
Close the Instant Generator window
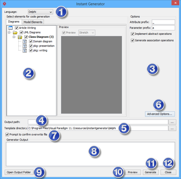coord(175,3)
